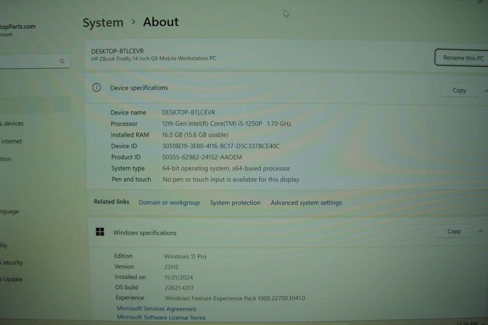Collapse the Device specifications section

[x=486, y=90]
